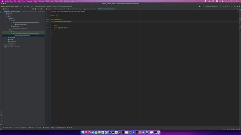Image resolution: width=241 pixels, height=135 pixels.
Task: Select pom.xml in the project tree
Action: (11, 43)
